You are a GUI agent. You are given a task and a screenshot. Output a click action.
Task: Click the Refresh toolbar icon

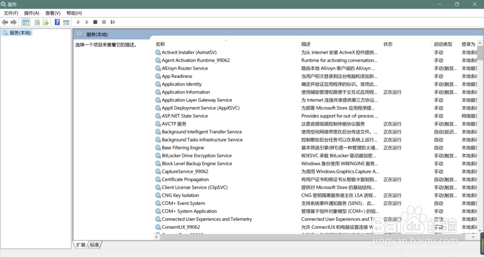(37, 22)
